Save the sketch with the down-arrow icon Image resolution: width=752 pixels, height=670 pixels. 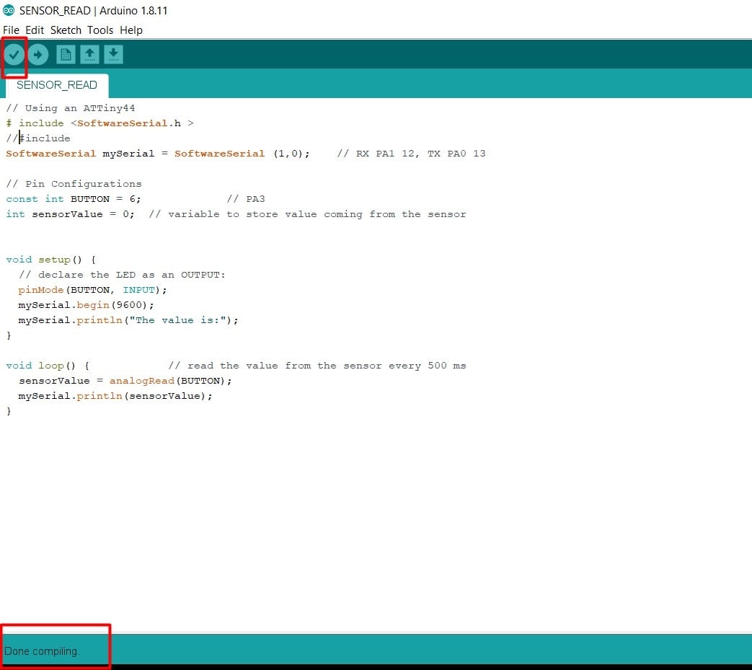coord(113,55)
